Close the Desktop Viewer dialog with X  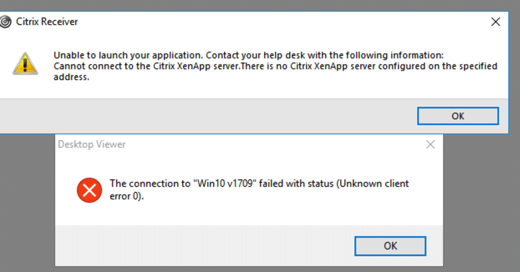click(430, 144)
